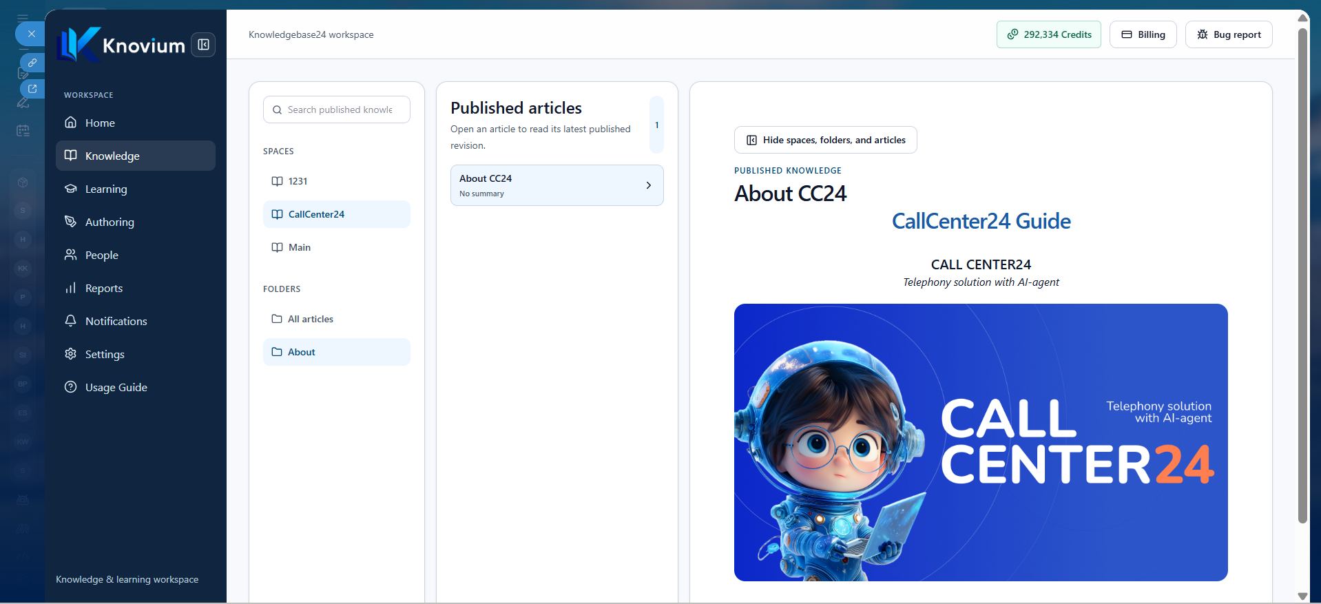Click the All articles folder icon
Viewport: 1321px width, 604px height.
tap(277, 319)
